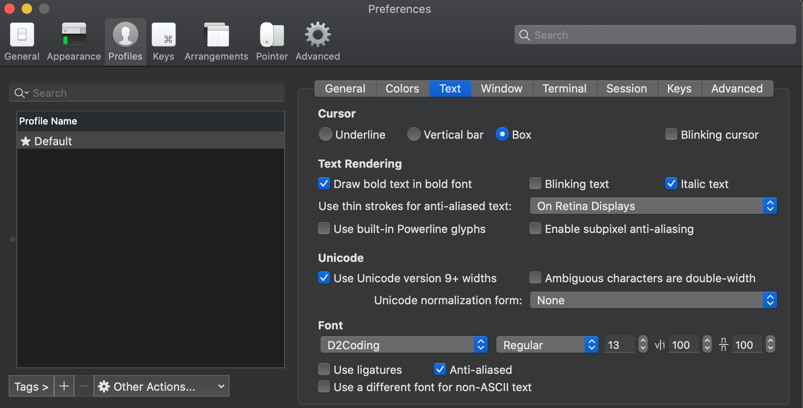803x408 pixels.
Task: Click the gear icon on Other Actions
Action: 104,386
